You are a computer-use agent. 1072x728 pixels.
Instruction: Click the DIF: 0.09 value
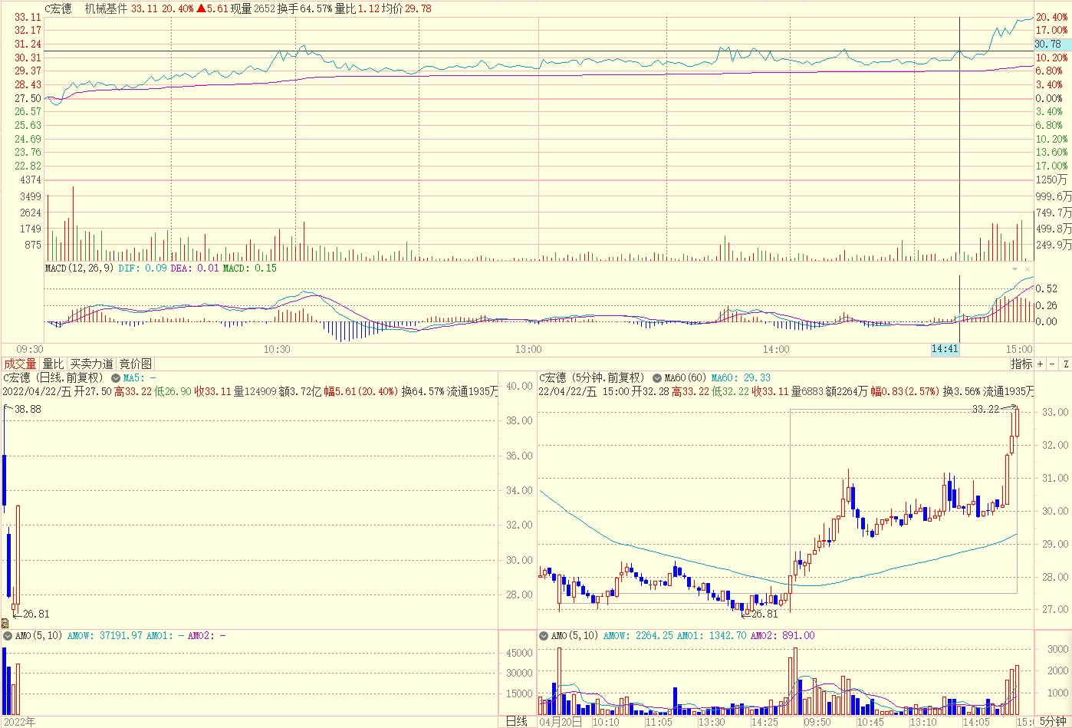(143, 268)
